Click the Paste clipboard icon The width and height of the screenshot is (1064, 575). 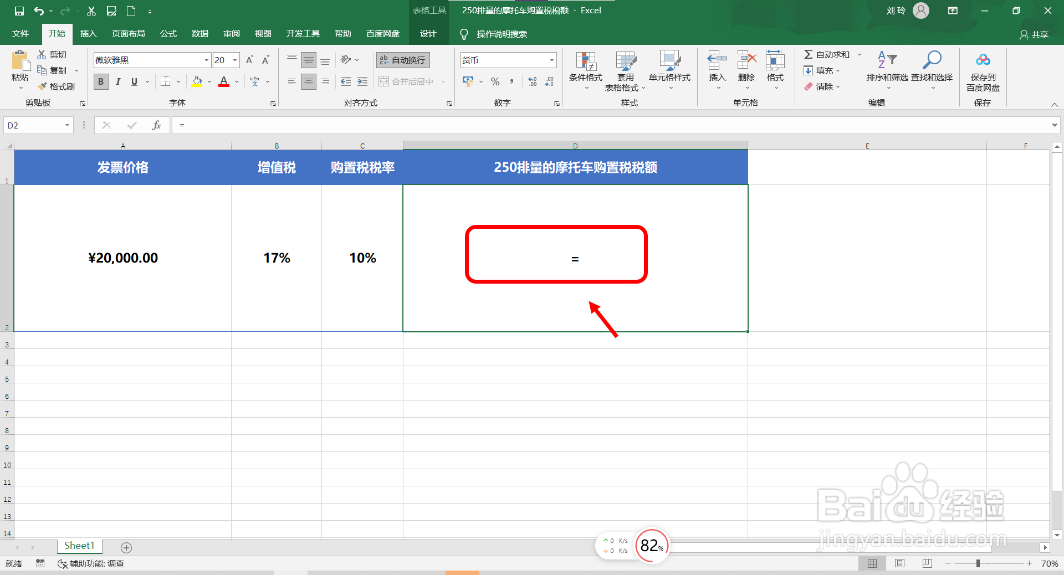(20, 60)
